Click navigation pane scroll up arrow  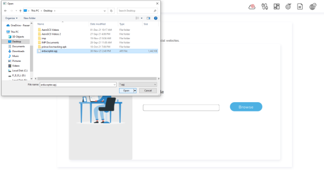pyautogui.click(x=31, y=23)
